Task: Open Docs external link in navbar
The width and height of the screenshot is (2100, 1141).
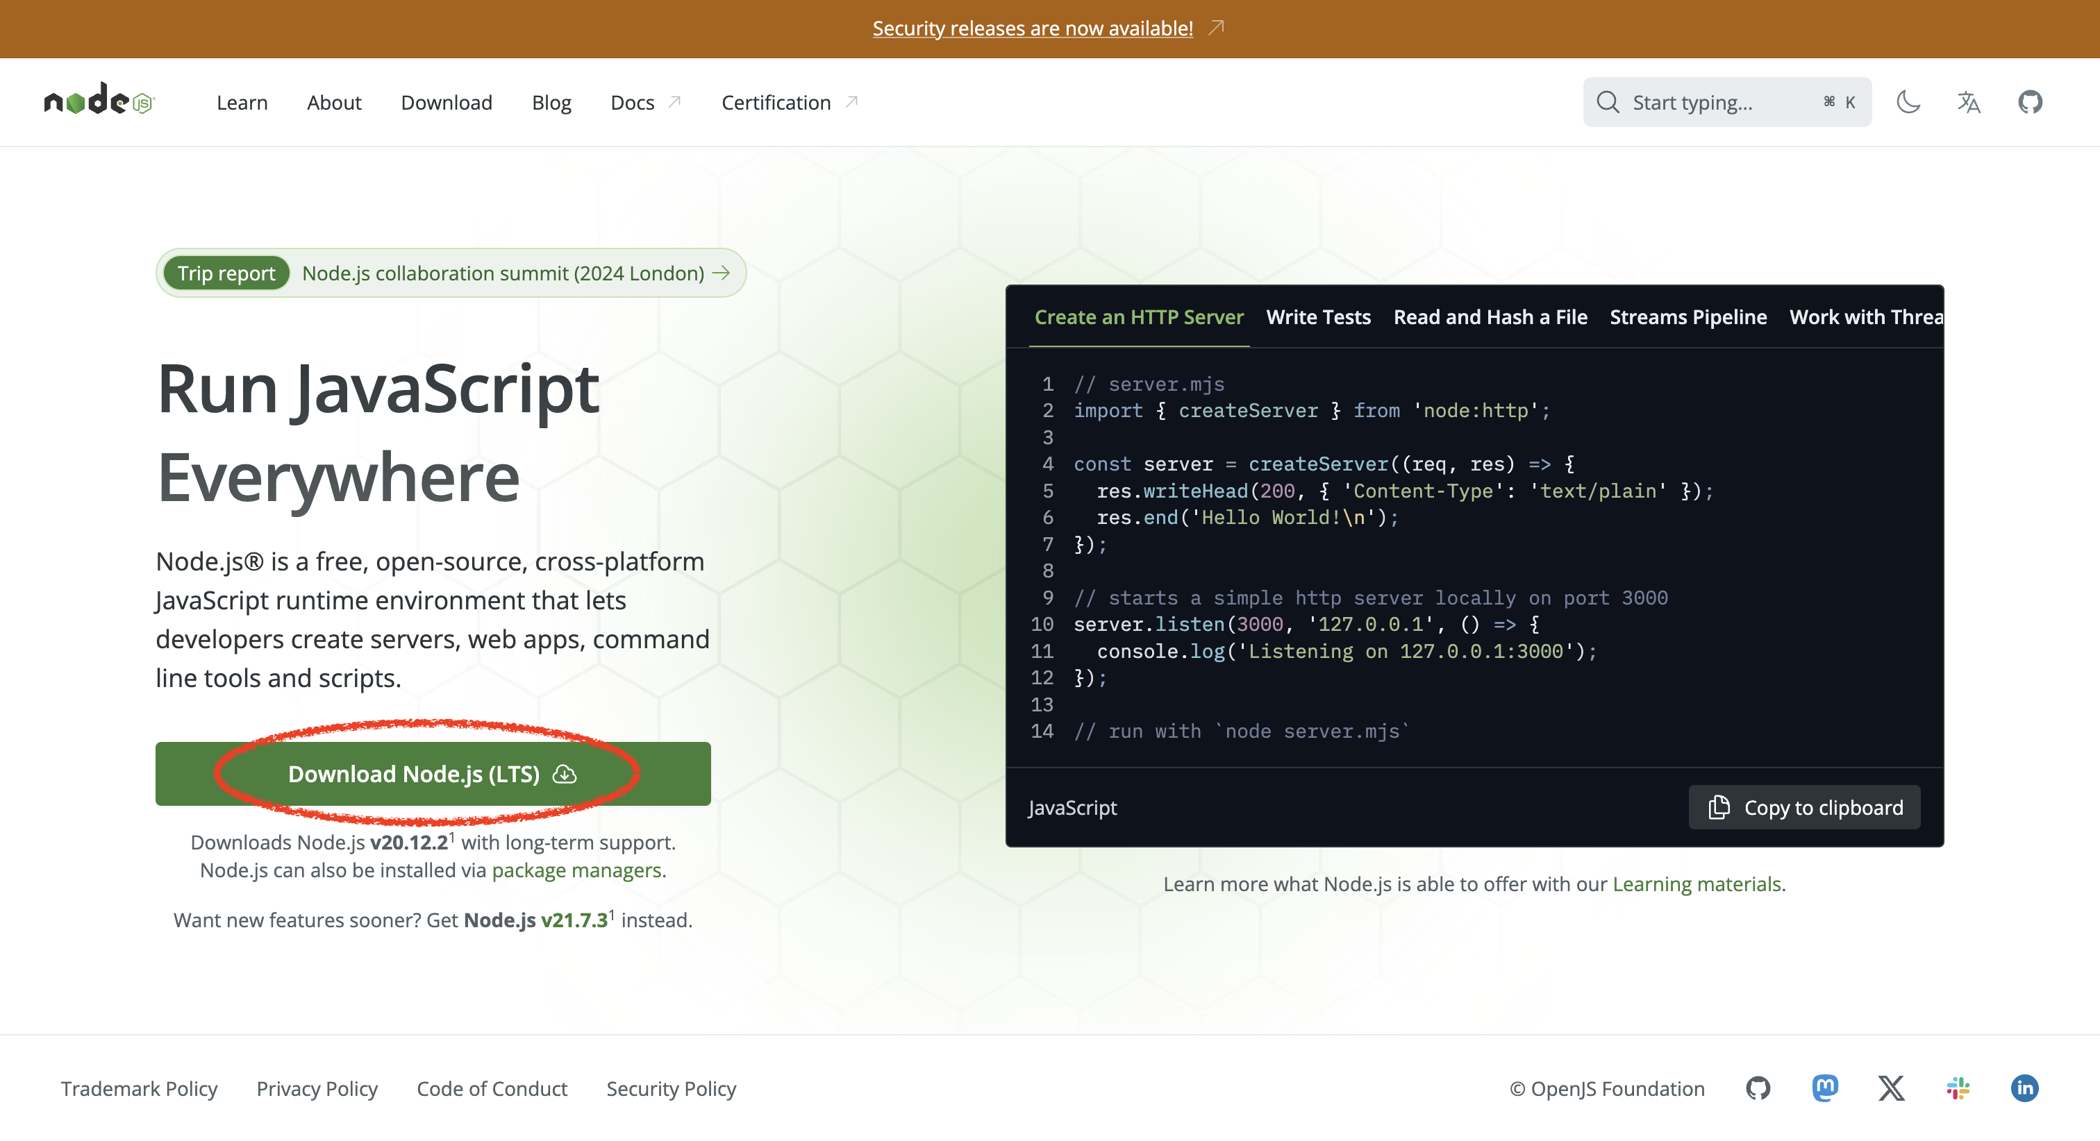Action: pyautogui.click(x=646, y=103)
